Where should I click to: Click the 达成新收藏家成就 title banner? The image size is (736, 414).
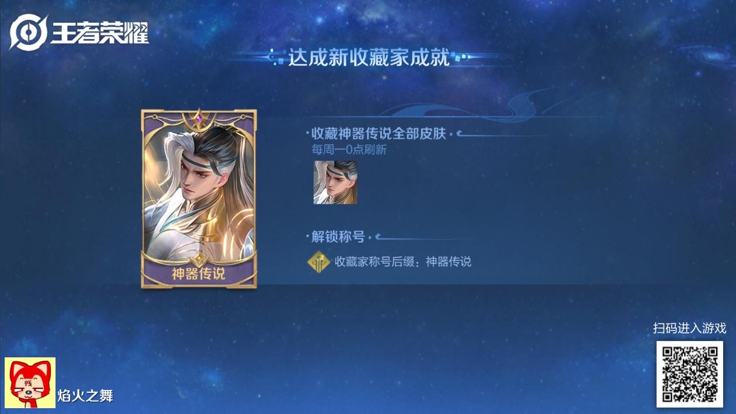(x=369, y=57)
